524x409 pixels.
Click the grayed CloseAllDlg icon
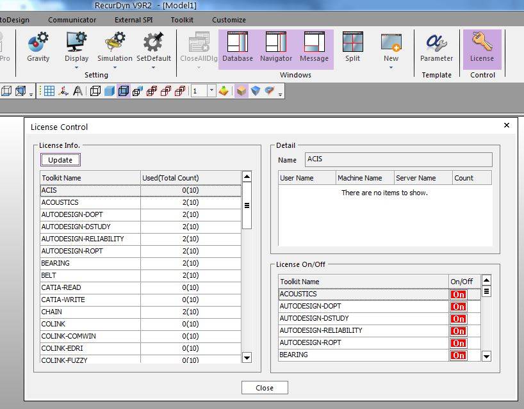tap(199, 42)
